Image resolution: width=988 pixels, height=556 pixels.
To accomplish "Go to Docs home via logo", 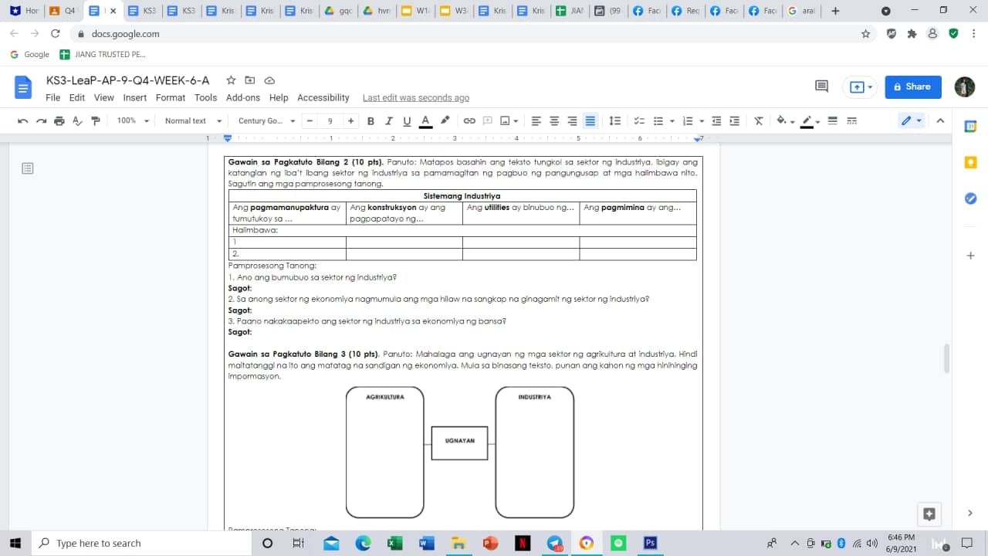I will pos(23,87).
